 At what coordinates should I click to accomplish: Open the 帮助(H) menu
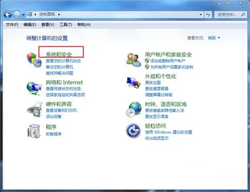click(x=84, y=25)
